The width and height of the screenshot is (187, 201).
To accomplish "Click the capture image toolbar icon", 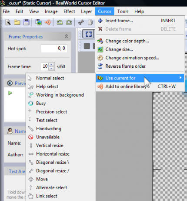I will coord(38,22).
